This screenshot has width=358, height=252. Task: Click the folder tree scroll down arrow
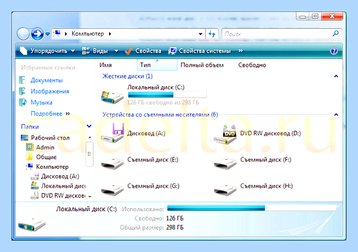pos(90,197)
